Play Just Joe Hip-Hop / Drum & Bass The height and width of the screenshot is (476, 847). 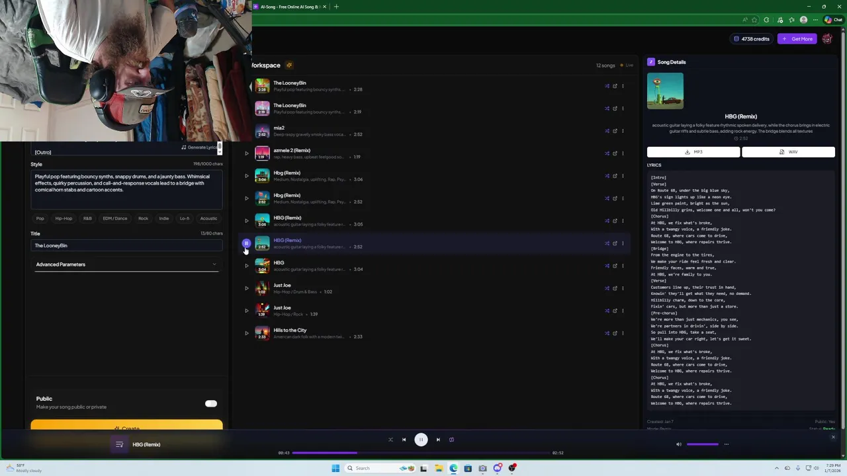click(247, 288)
